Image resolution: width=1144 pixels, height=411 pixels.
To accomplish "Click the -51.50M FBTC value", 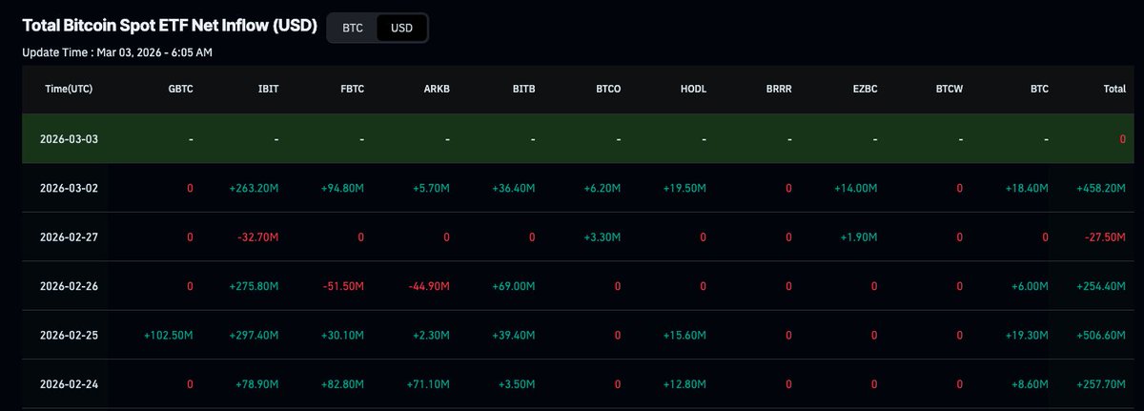I will [344, 286].
